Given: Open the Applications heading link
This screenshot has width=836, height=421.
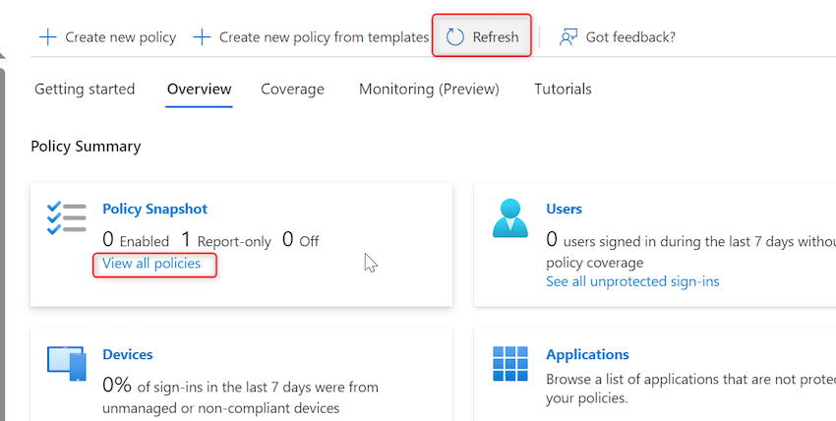Looking at the screenshot, I should (587, 355).
